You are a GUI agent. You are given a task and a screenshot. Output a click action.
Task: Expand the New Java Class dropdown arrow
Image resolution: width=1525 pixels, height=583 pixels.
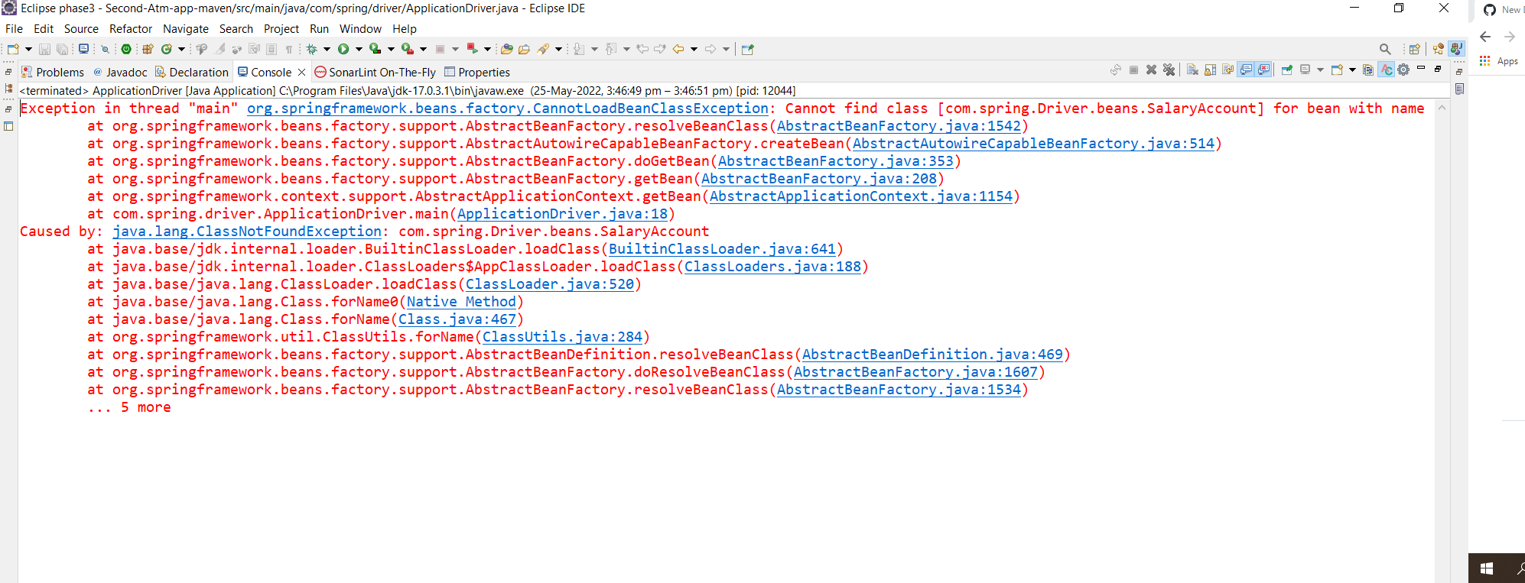click(181, 49)
